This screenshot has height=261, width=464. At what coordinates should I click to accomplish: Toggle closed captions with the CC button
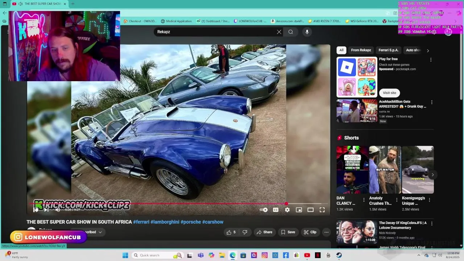point(275,210)
